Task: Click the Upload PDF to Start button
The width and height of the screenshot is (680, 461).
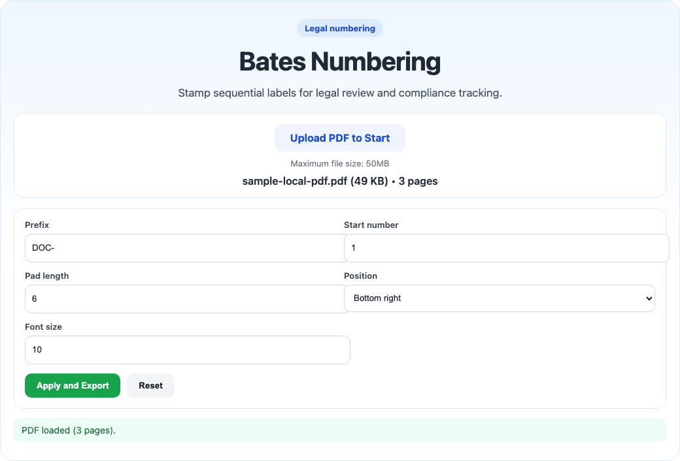Action: pyautogui.click(x=339, y=138)
